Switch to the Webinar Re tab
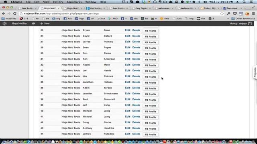 187,8
